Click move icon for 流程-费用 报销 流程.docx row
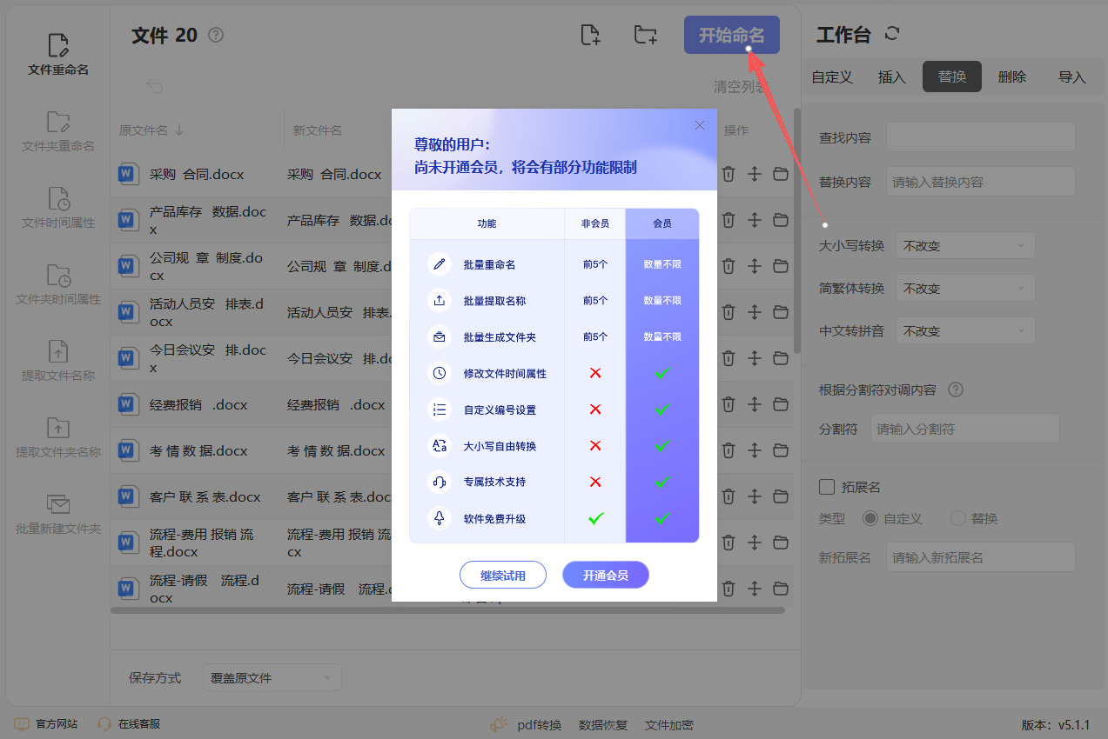The image size is (1108, 739). 755,543
